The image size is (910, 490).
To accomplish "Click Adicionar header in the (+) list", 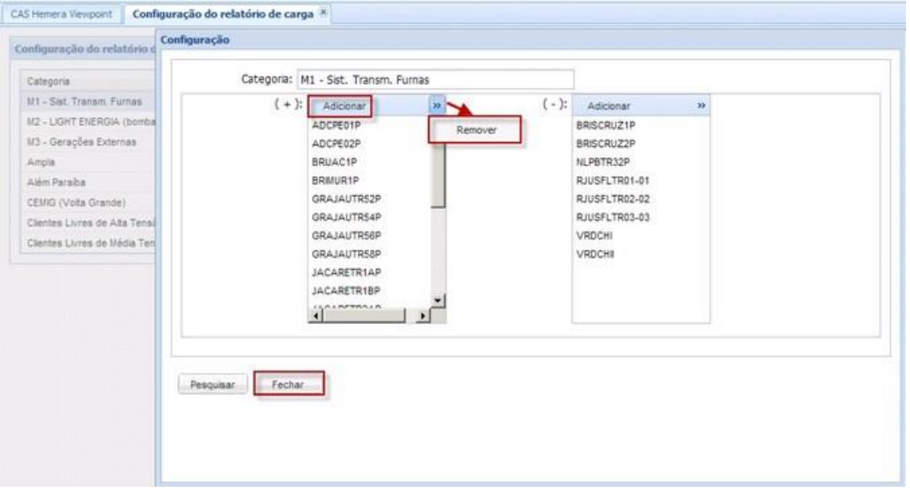I will pyautogui.click(x=344, y=105).
